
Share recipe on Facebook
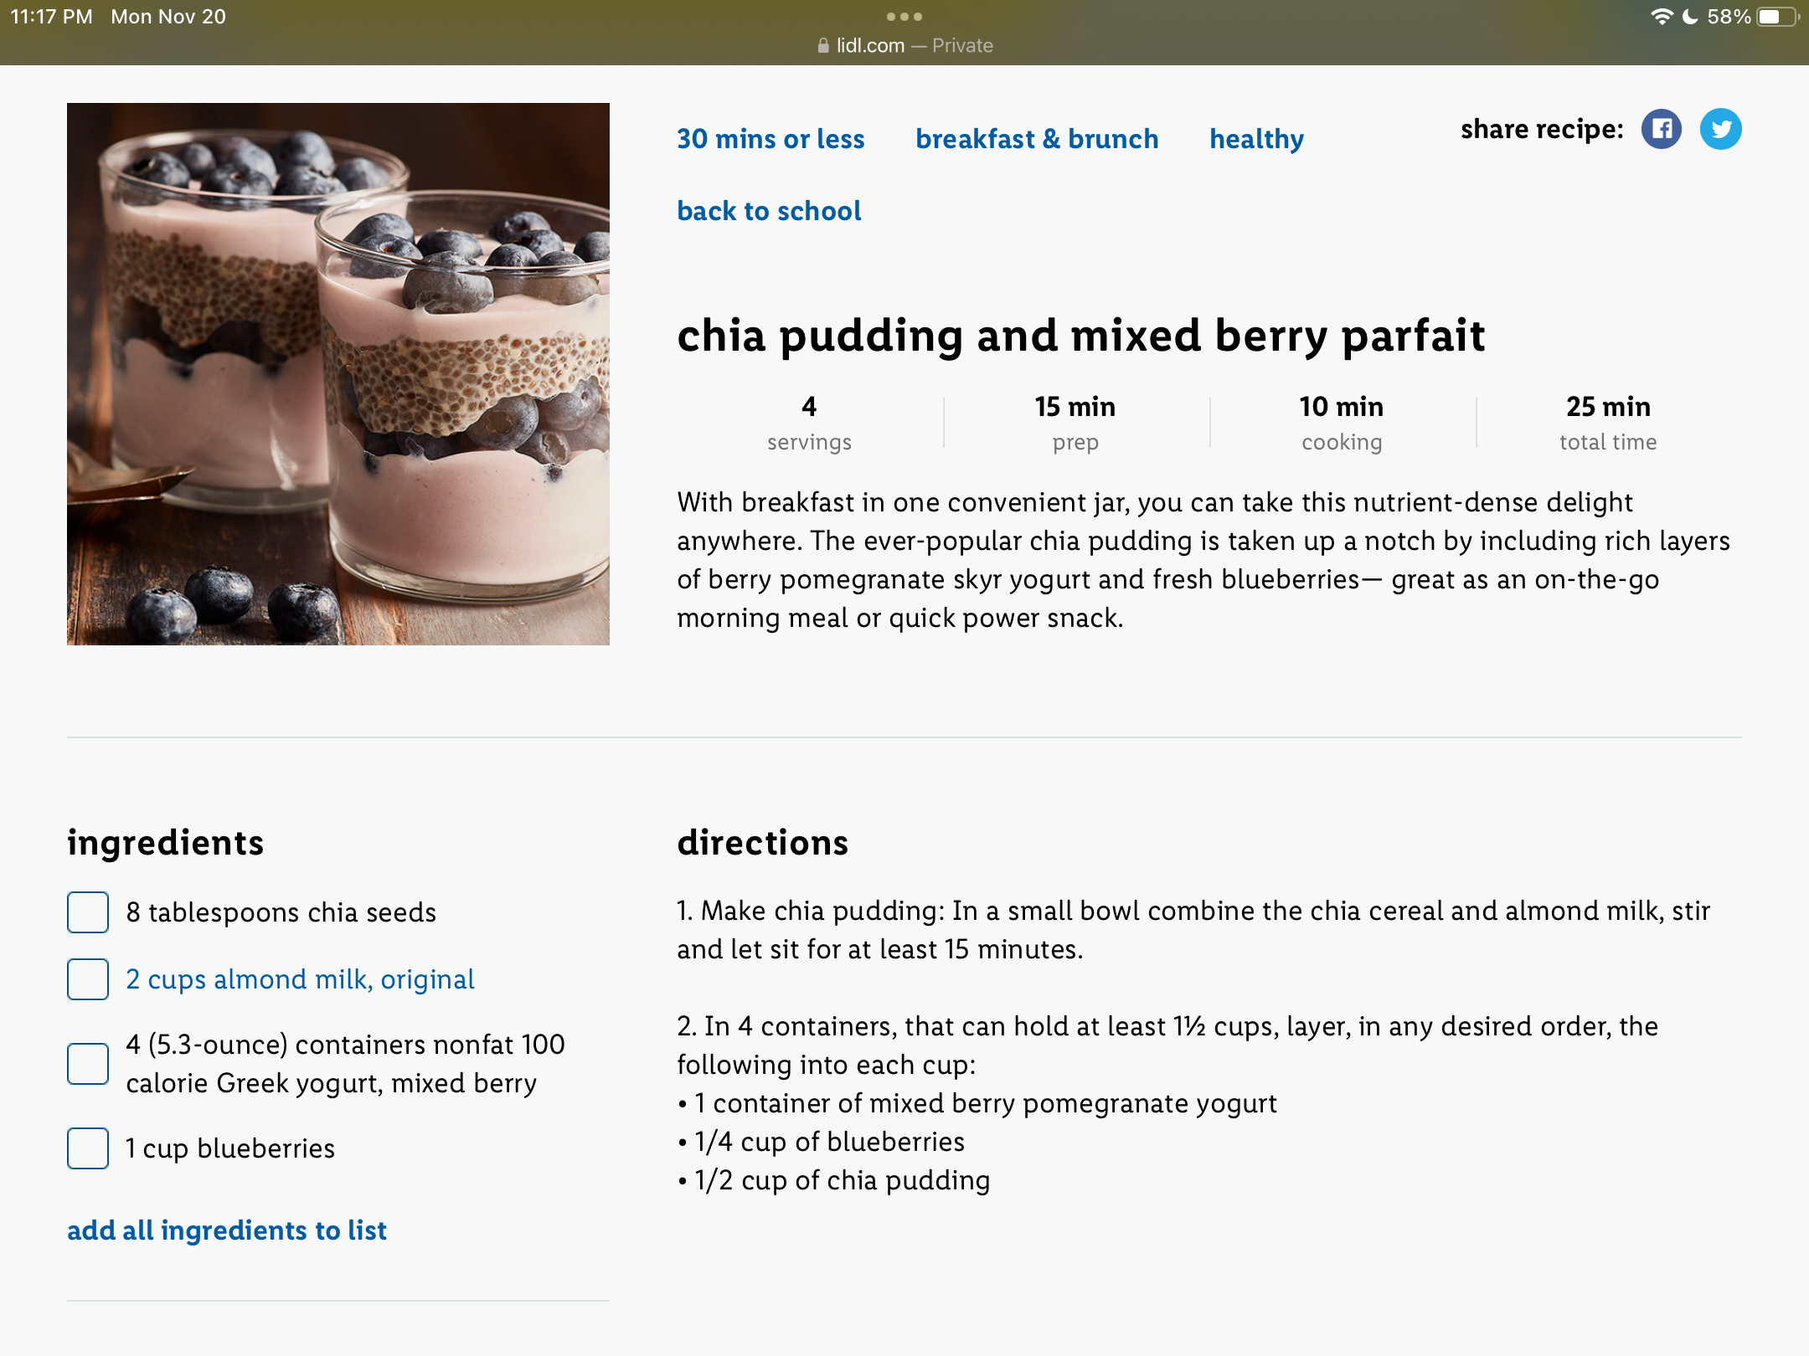click(x=1662, y=129)
